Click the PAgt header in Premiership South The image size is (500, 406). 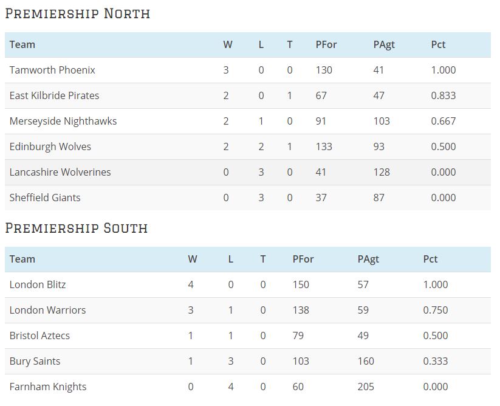point(368,259)
